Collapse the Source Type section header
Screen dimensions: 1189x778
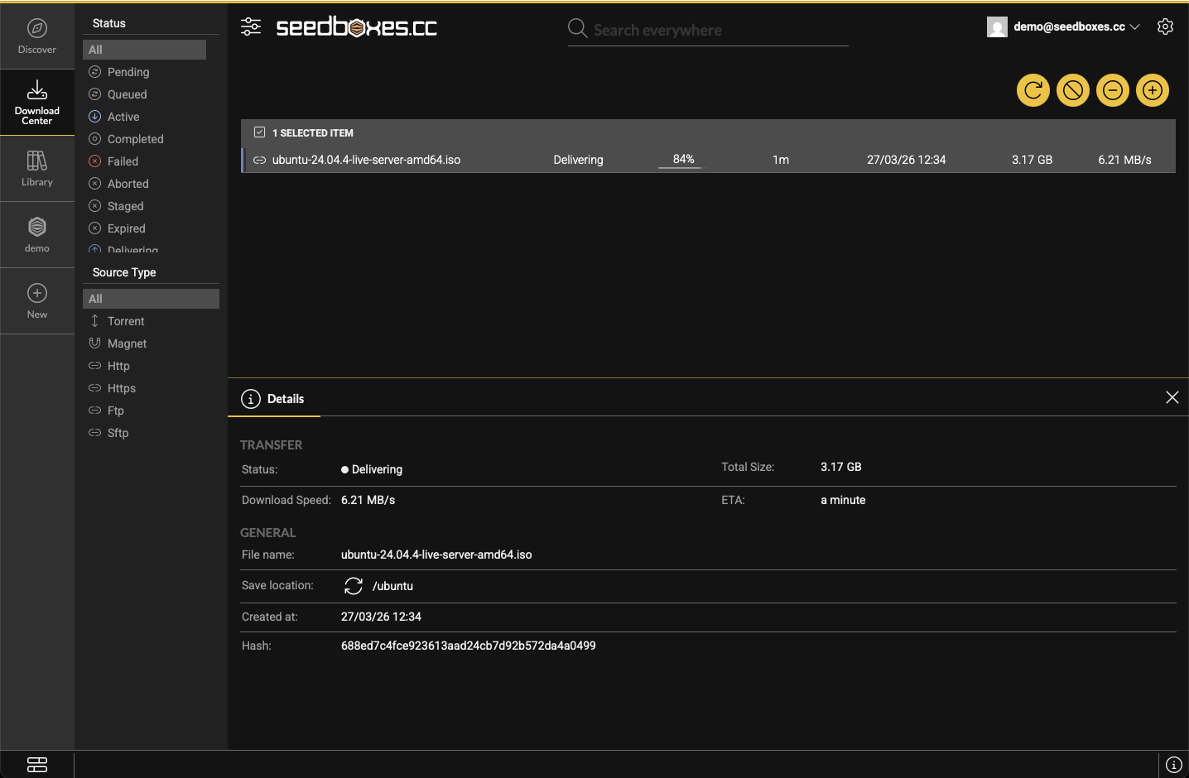coord(124,272)
